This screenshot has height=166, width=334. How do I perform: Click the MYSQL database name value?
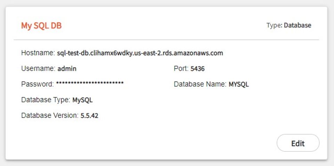tap(239, 84)
